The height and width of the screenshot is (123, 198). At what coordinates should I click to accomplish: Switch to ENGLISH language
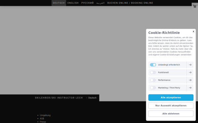tap(73, 3)
